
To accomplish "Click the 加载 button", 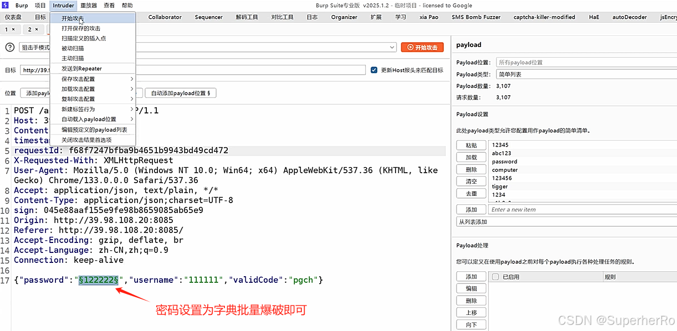I will (471, 157).
